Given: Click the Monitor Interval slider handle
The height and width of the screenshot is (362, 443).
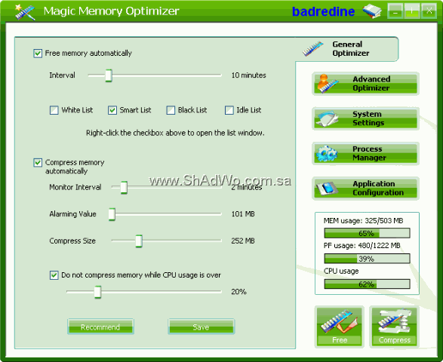Looking at the screenshot, I should (124, 188).
